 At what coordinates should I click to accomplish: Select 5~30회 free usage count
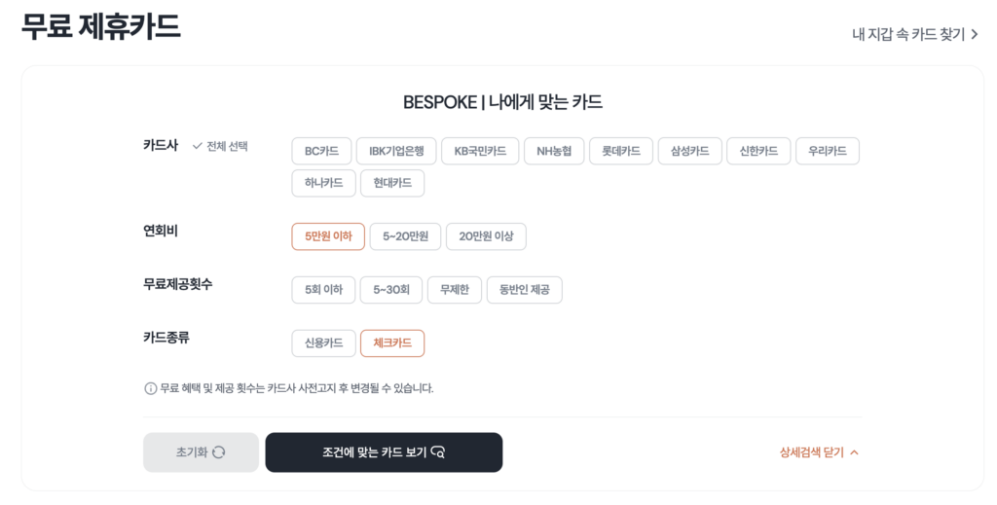pyautogui.click(x=391, y=290)
